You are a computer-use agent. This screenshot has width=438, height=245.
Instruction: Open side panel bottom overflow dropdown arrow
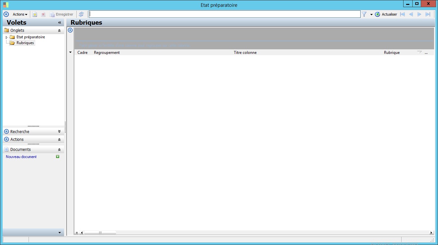[59, 233]
